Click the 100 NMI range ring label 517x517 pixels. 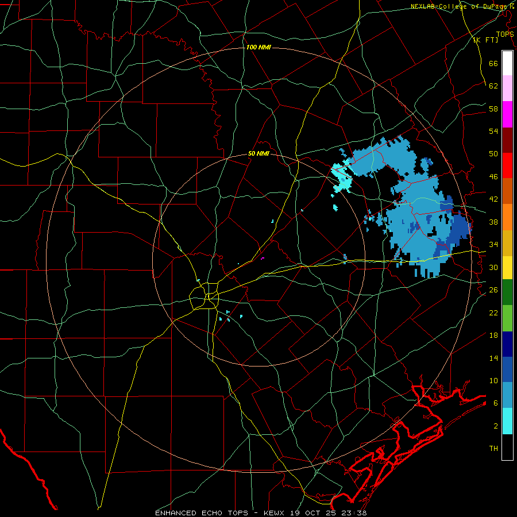click(x=258, y=48)
